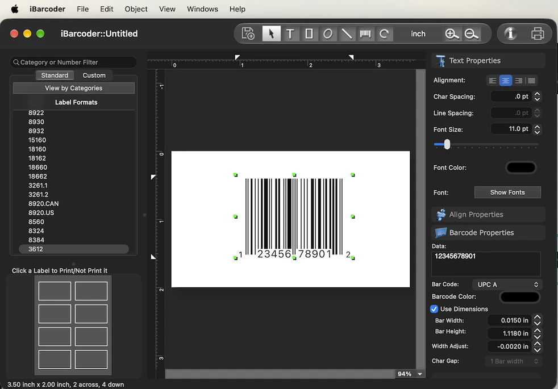Expand the Align Properties section
The width and height of the screenshot is (558, 389).
click(x=488, y=215)
